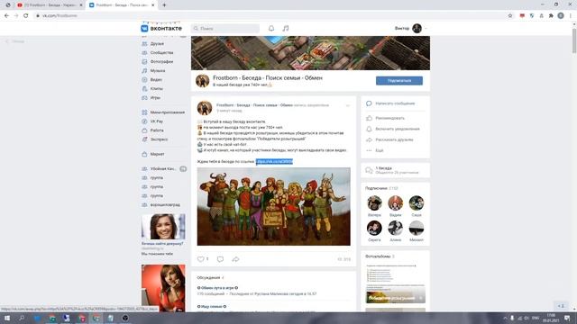Open the ворошиловград sidebar shortcut
The image size is (577, 324).
pyautogui.click(x=165, y=204)
